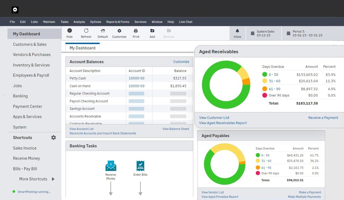Select the My Dashboard tab
Viewport: 344px width, 200px height.
coord(82,48)
